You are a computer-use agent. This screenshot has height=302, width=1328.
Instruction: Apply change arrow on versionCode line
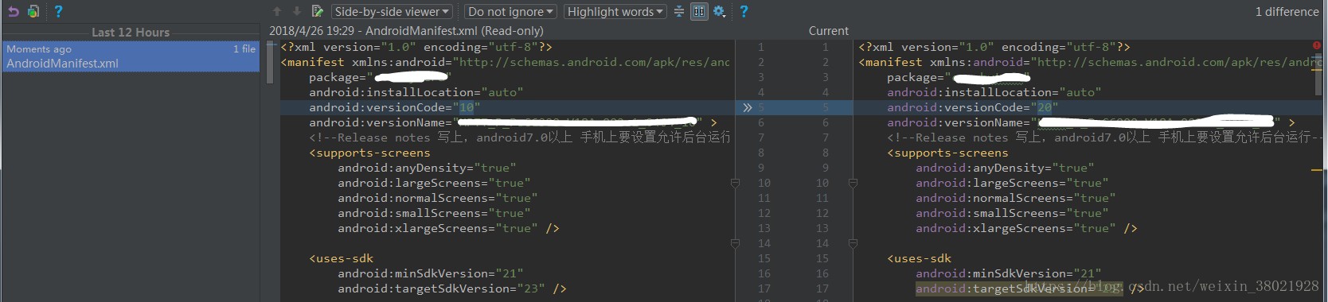(x=747, y=107)
